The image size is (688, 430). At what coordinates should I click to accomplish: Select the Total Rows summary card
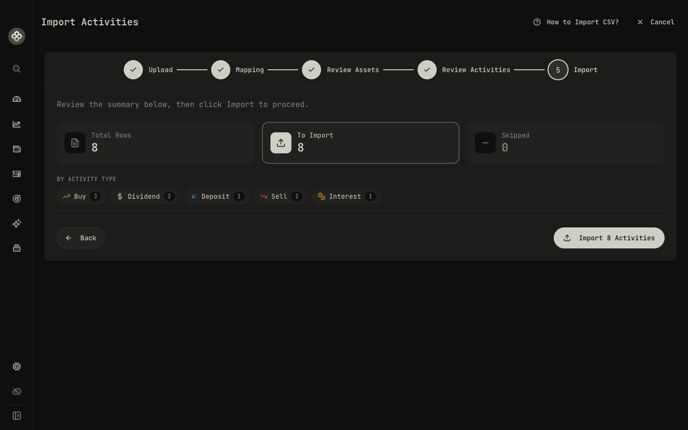click(155, 143)
